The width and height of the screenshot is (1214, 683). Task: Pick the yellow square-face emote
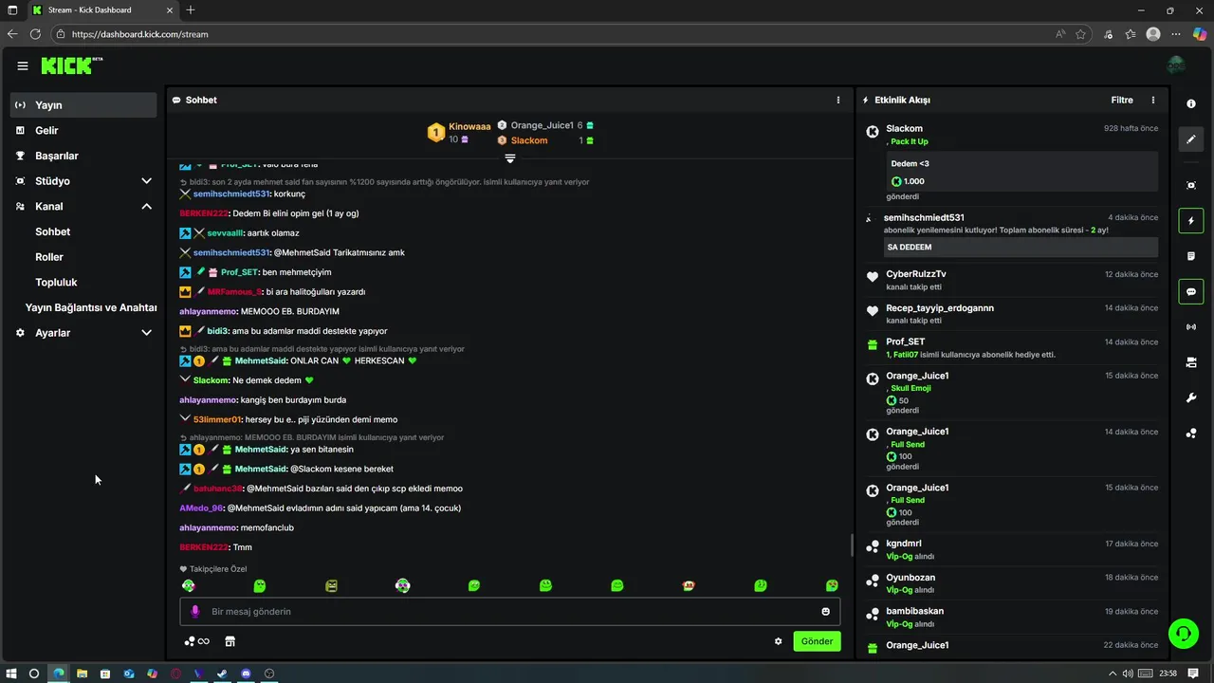(x=331, y=586)
